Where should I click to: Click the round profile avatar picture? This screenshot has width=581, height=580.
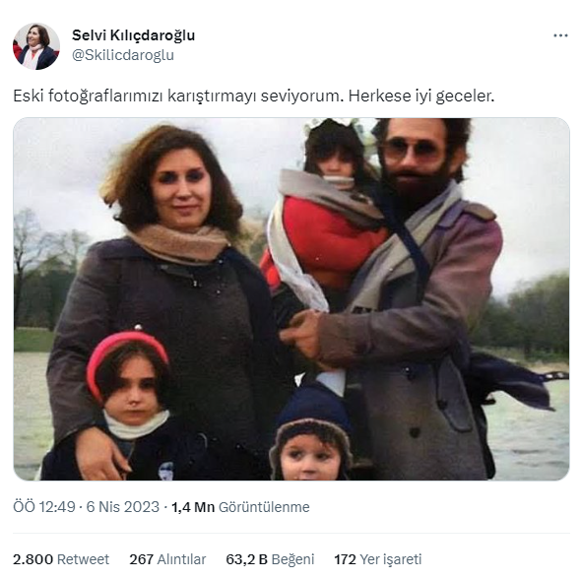coord(36,46)
